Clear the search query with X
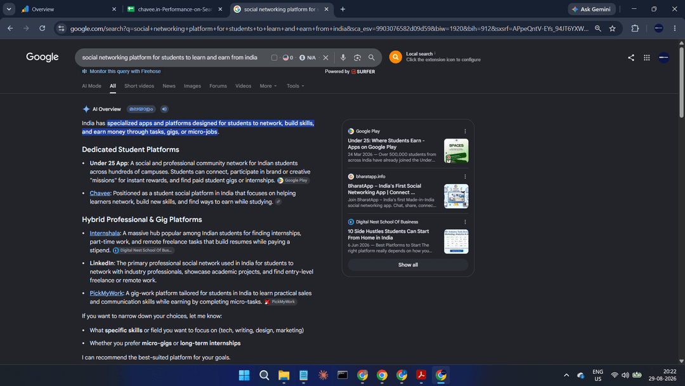This screenshot has width=685, height=386. tap(325, 58)
